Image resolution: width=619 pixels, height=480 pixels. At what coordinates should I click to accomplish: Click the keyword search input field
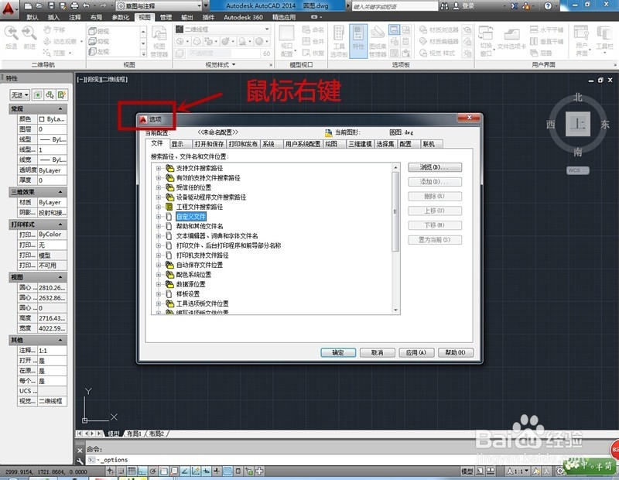tap(395, 6)
